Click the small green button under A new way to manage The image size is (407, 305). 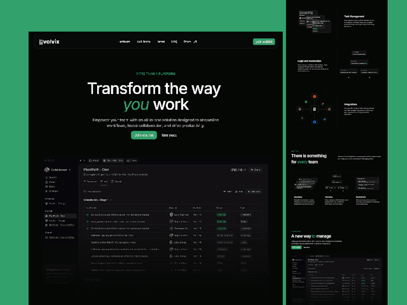[296, 248]
